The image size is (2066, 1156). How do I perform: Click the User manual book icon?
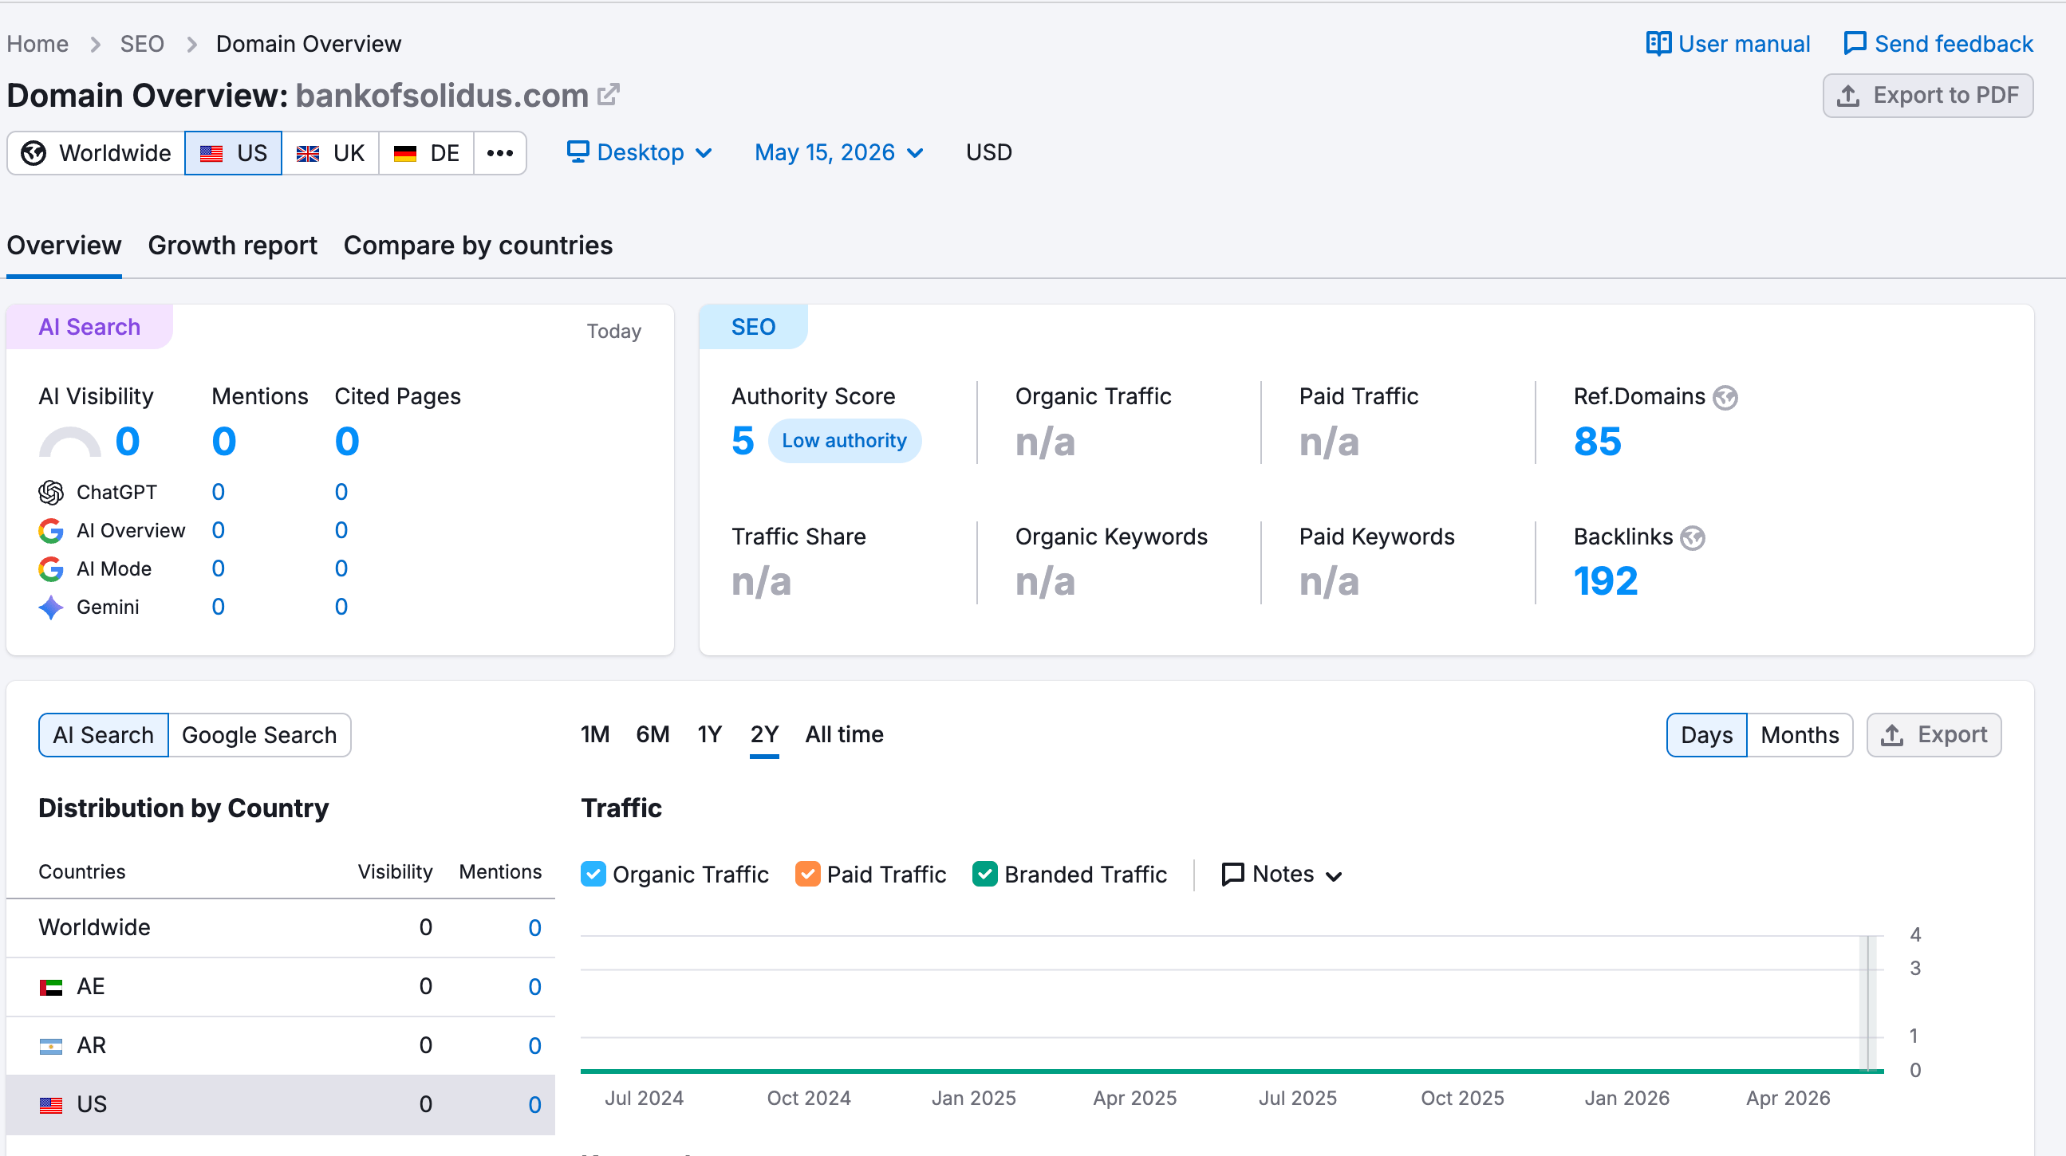coord(1658,43)
